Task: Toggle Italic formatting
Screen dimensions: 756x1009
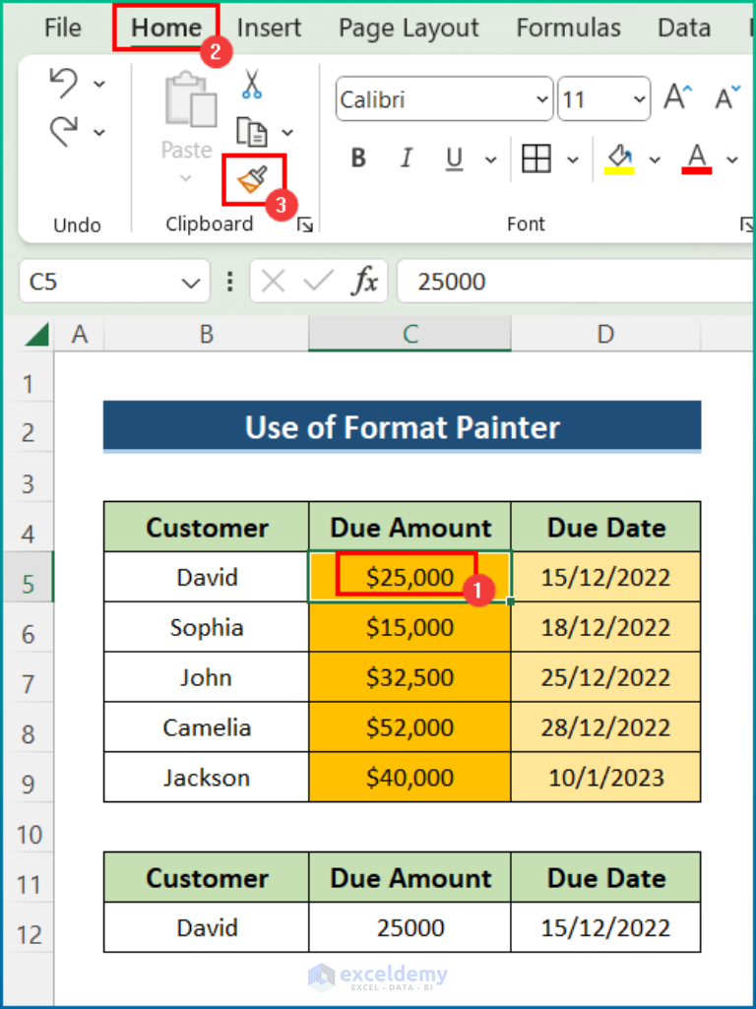Action: click(x=406, y=158)
